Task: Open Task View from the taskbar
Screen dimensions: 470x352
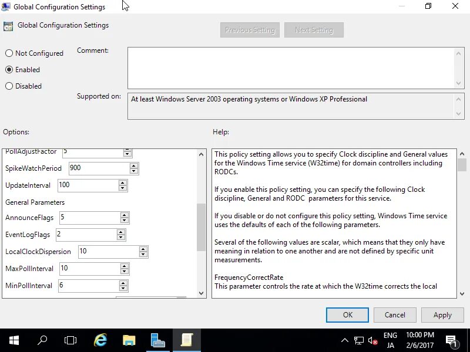Action: 70,340
